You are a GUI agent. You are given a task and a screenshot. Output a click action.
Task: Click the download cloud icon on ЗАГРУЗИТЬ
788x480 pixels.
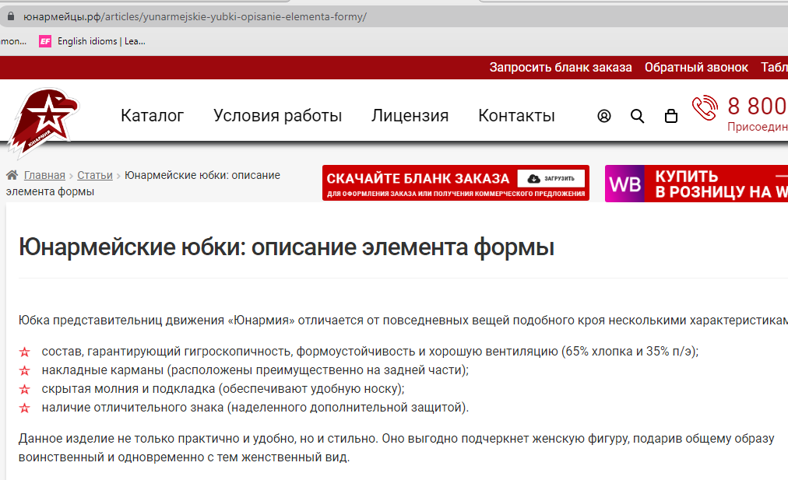click(533, 178)
